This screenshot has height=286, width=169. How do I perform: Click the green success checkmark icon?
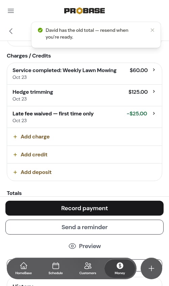40,30
